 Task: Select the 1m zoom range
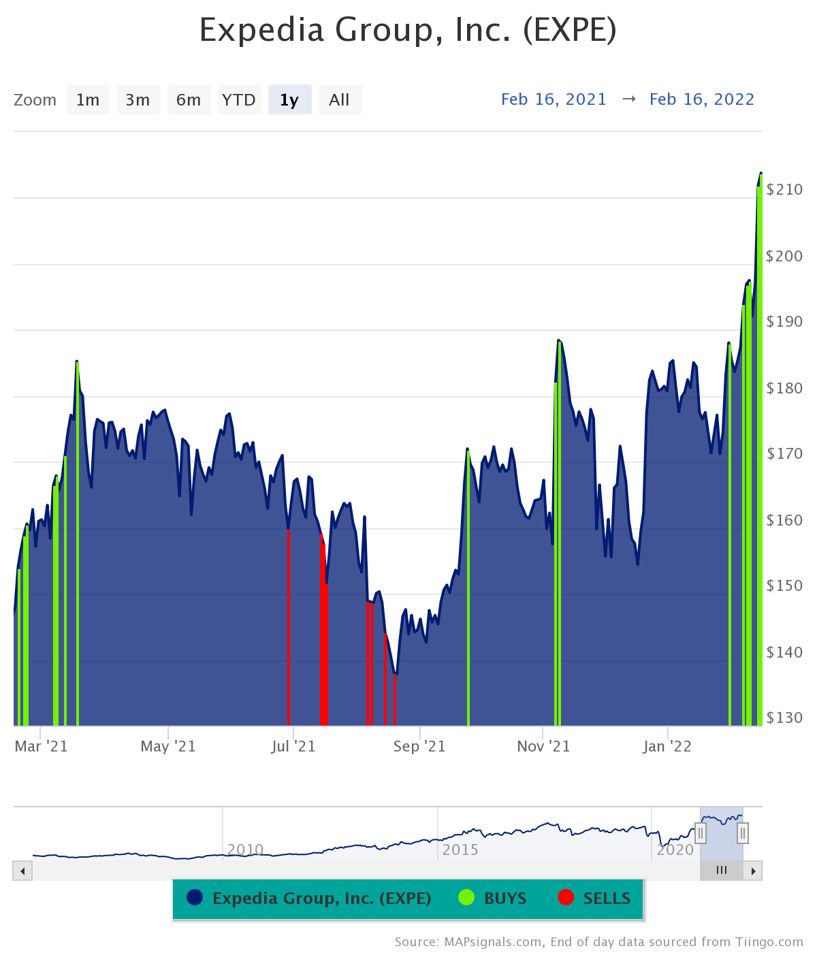point(89,99)
